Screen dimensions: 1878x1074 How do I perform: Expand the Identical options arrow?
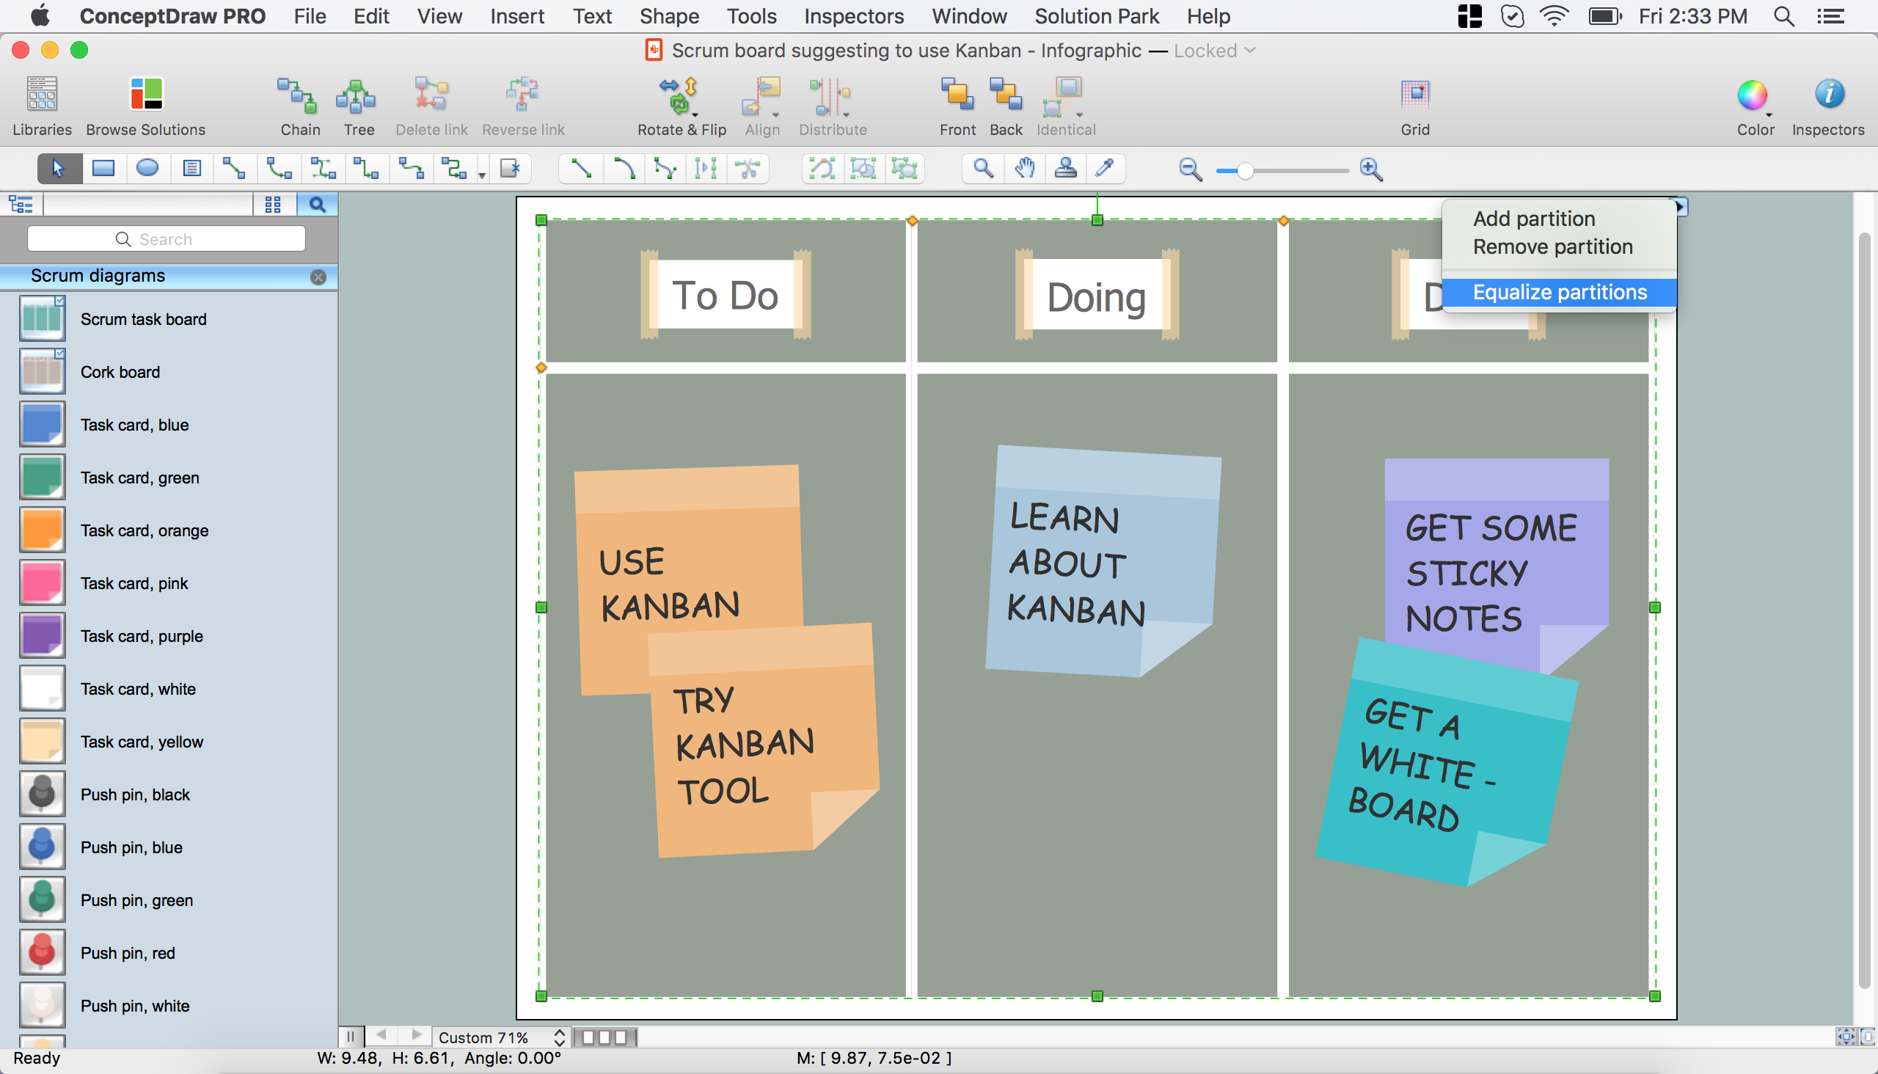point(1079,115)
